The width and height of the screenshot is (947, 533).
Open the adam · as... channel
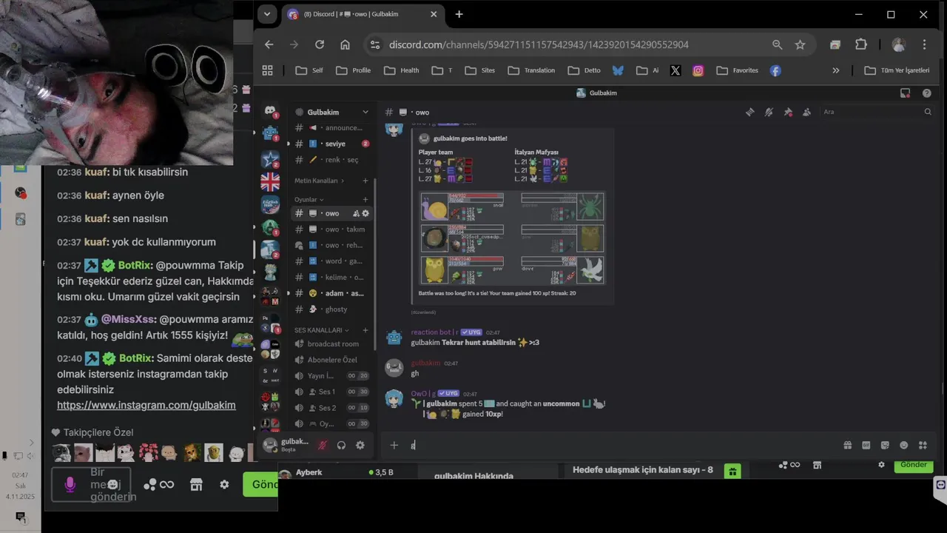click(331, 293)
